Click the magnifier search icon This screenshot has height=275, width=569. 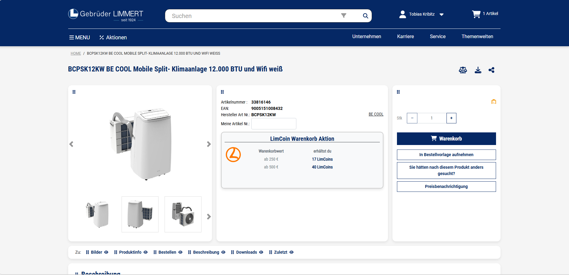pos(365,16)
